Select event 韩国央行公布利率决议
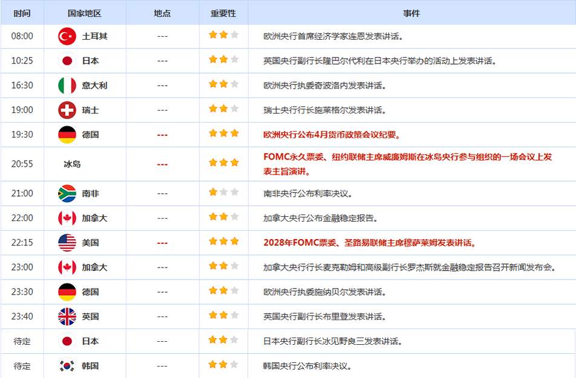This screenshot has width=576, height=378. (308, 366)
